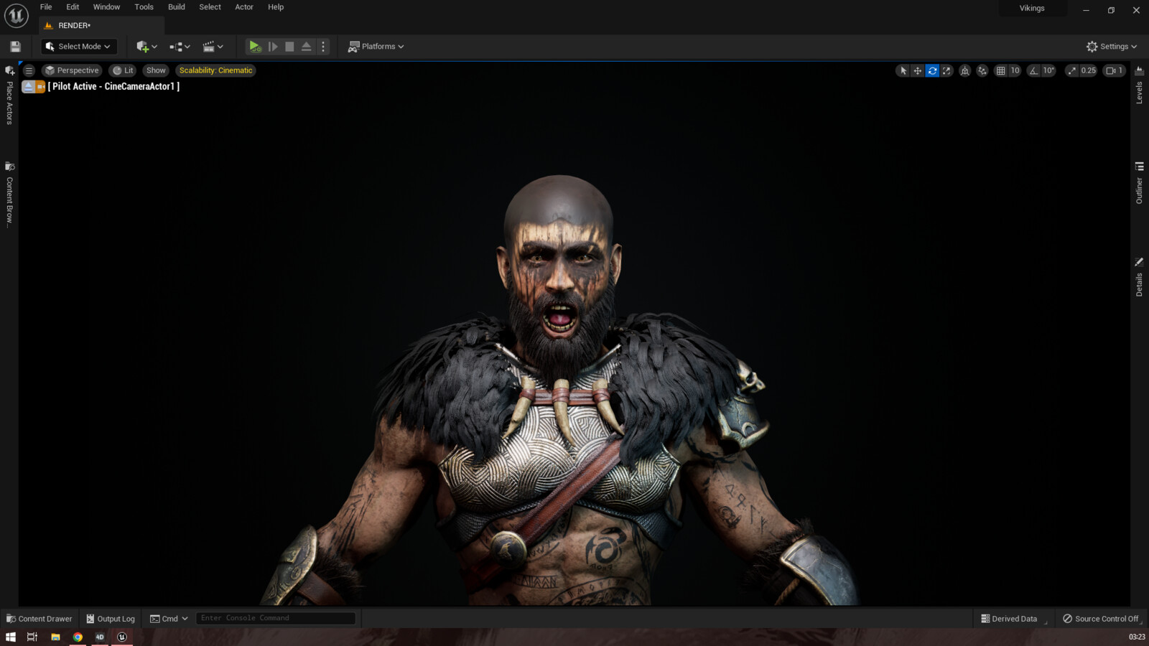1149x646 pixels.
Task: Open the Cinematics clapperboard dropdown
Action: pos(213,47)
